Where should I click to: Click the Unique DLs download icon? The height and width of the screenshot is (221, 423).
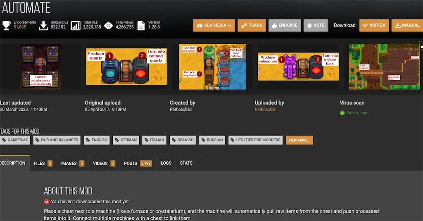click(x=43, y=25)
